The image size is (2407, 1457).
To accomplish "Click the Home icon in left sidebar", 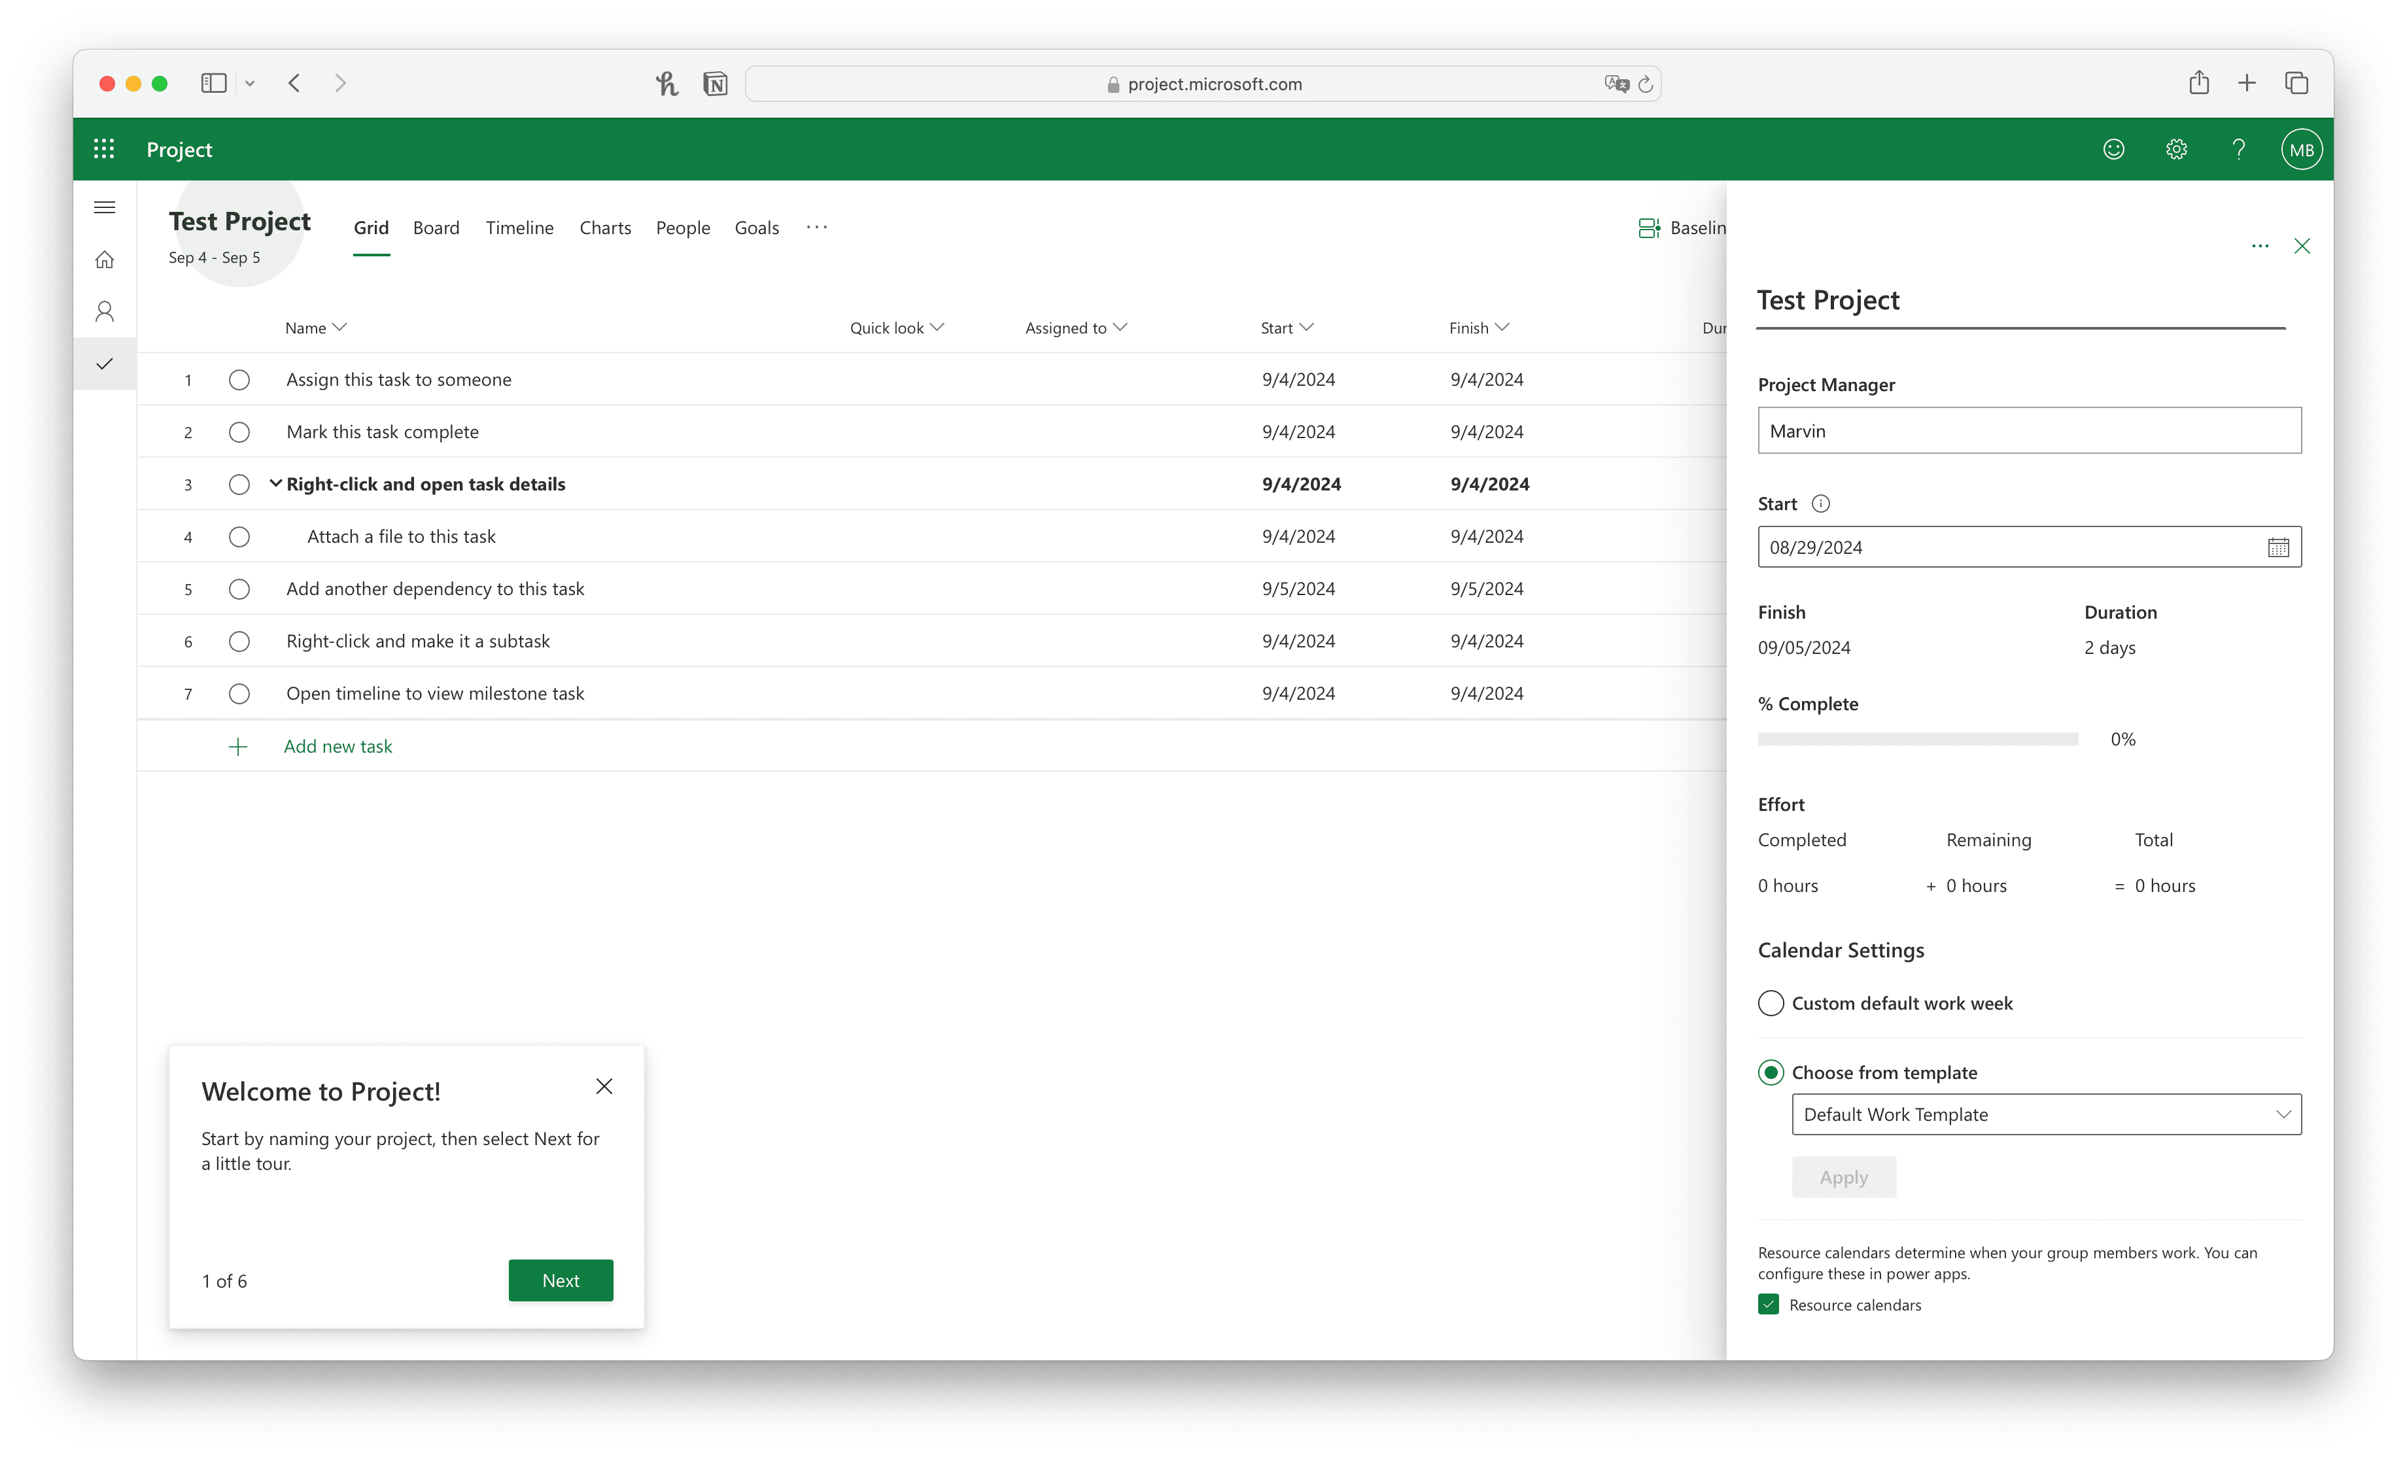I will 105,260.
